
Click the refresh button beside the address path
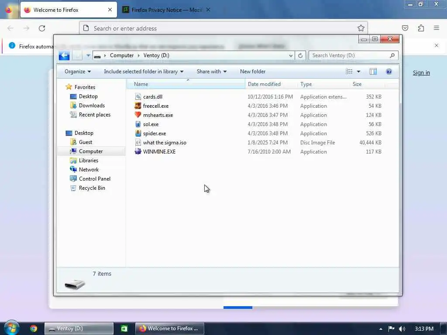click(300, 55)
